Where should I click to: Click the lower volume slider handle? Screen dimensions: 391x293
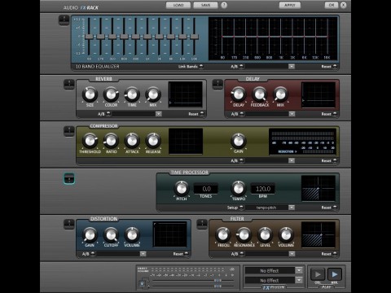217,286
